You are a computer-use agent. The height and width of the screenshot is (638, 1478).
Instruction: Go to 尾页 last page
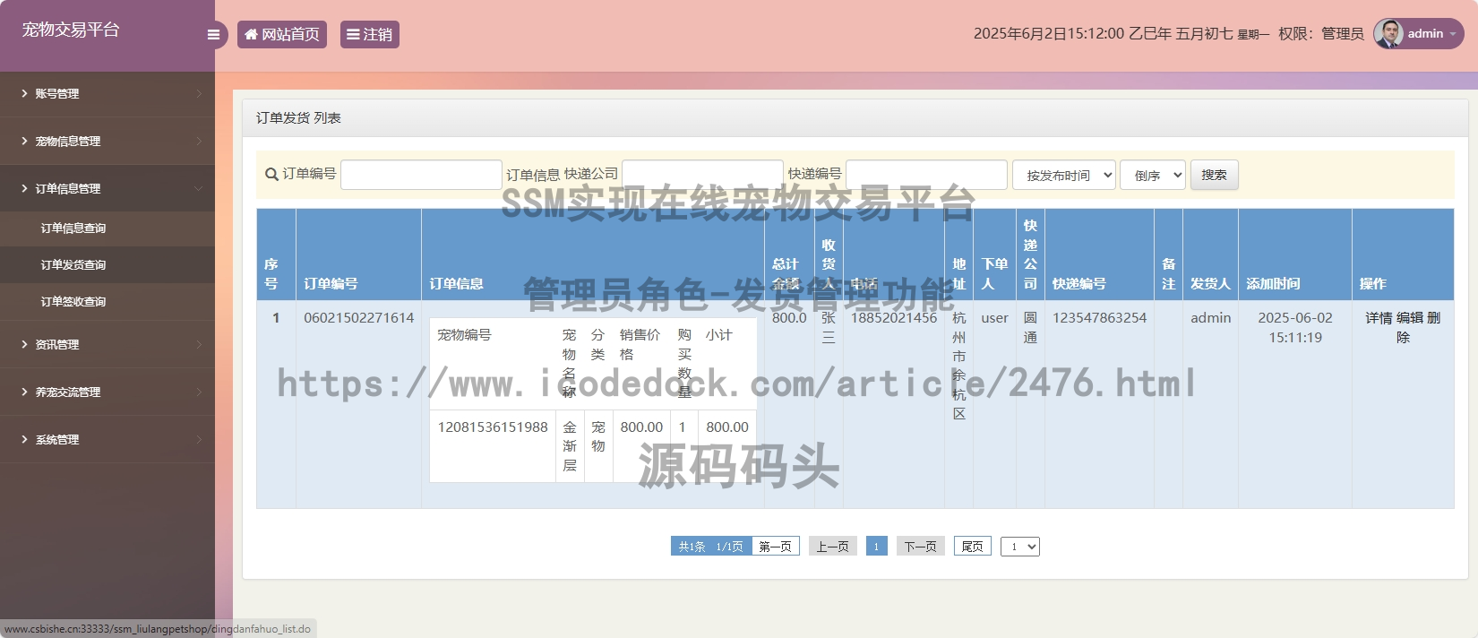[973, 547]
